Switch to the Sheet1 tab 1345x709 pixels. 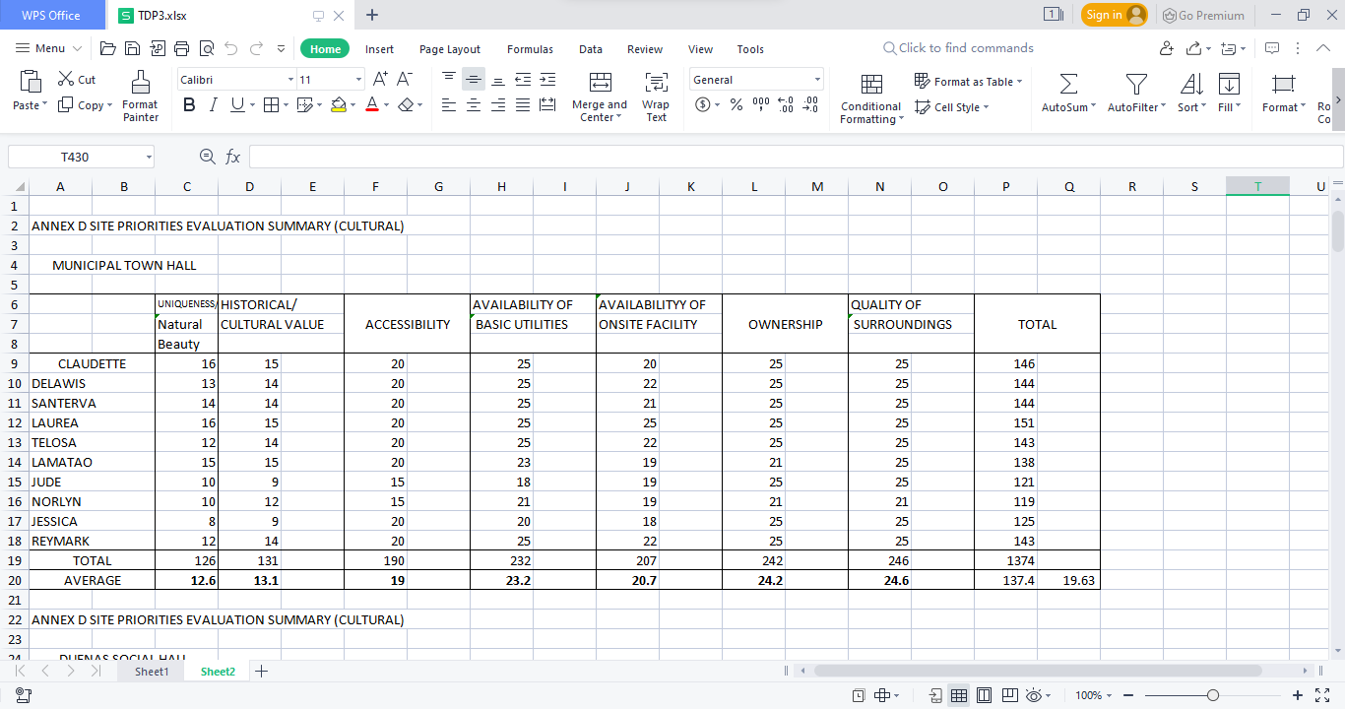[x=152, y=672]
